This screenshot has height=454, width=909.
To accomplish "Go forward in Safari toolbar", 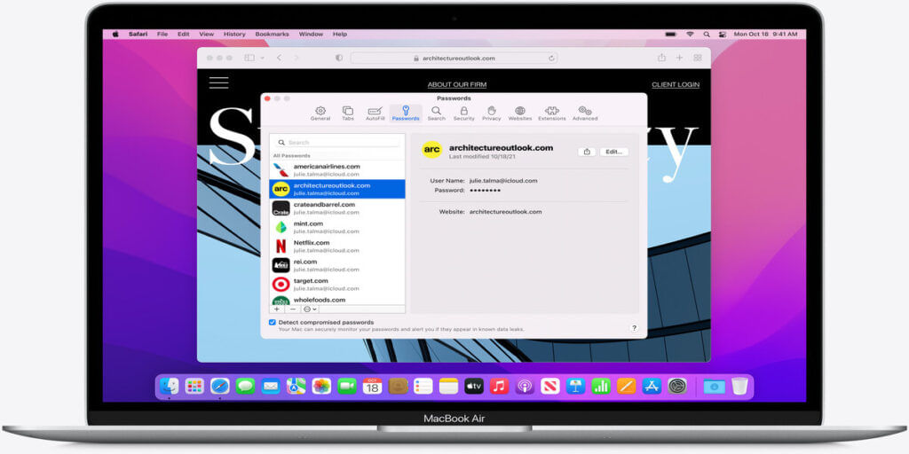I will [296, 58].
